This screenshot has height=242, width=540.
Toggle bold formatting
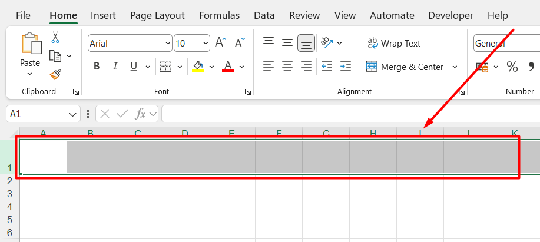[x=97, y=66]
